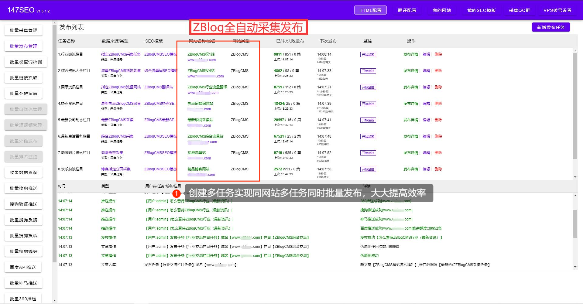Open 批量360推送 in the sidebar

23,299
